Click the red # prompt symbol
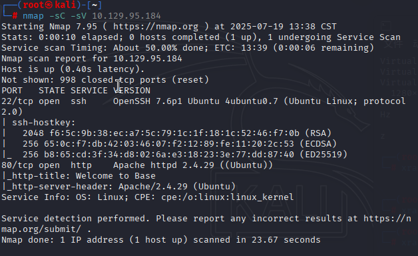Image resolution: width=418 pixels, height=256 pixels. pyautogui.click(x=15, y=16)
